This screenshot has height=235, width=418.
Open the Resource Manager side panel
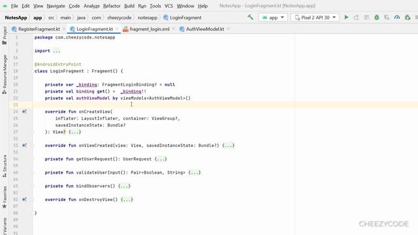[x=5, y=74]
